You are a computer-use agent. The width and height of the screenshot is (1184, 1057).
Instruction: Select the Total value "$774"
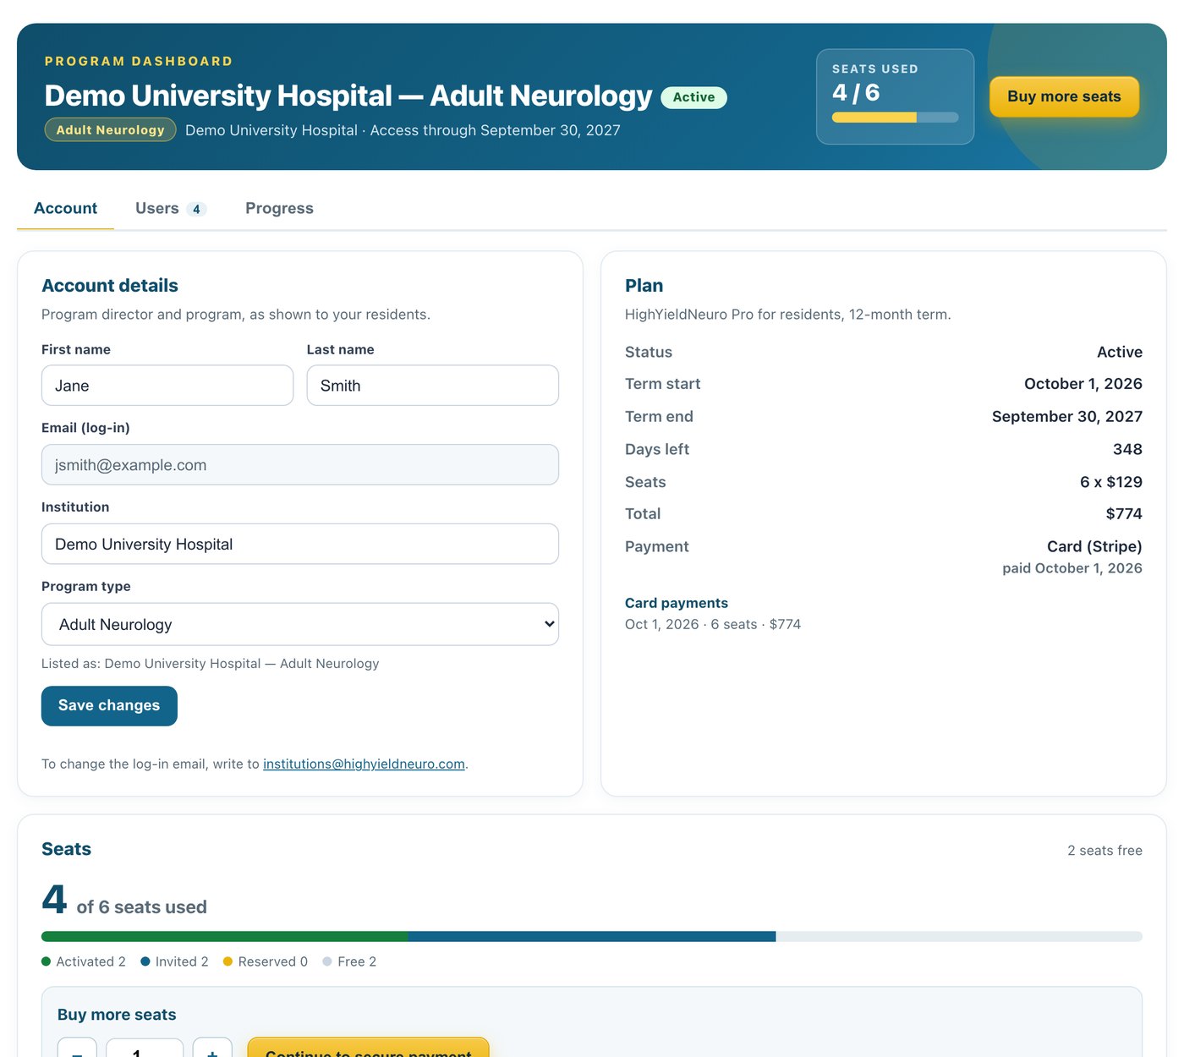coord(1124,513)
